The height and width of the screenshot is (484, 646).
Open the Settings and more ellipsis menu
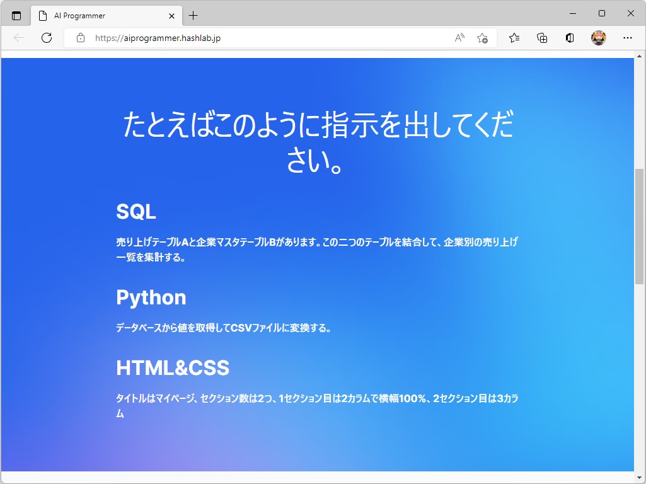click(x=628, y=38)
